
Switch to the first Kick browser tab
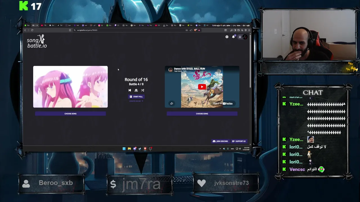coord(27,25)
